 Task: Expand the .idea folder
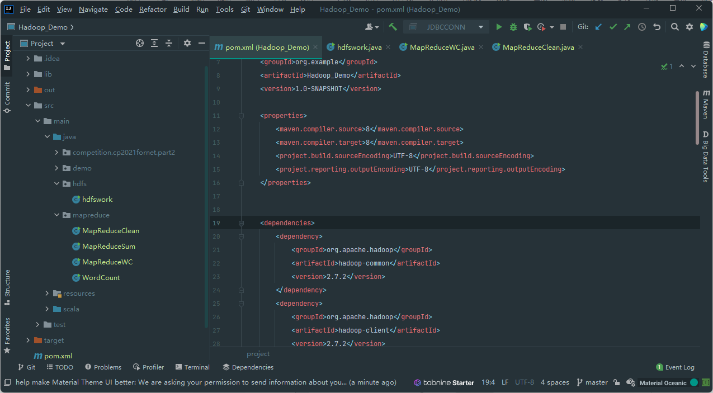(x=28, y=58)
